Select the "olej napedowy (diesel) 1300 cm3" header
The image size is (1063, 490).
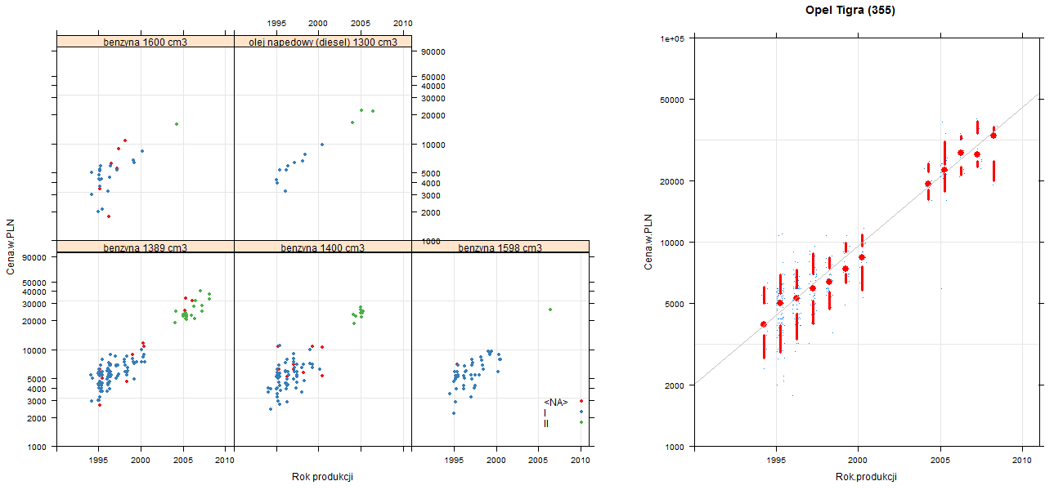point(323,42)
